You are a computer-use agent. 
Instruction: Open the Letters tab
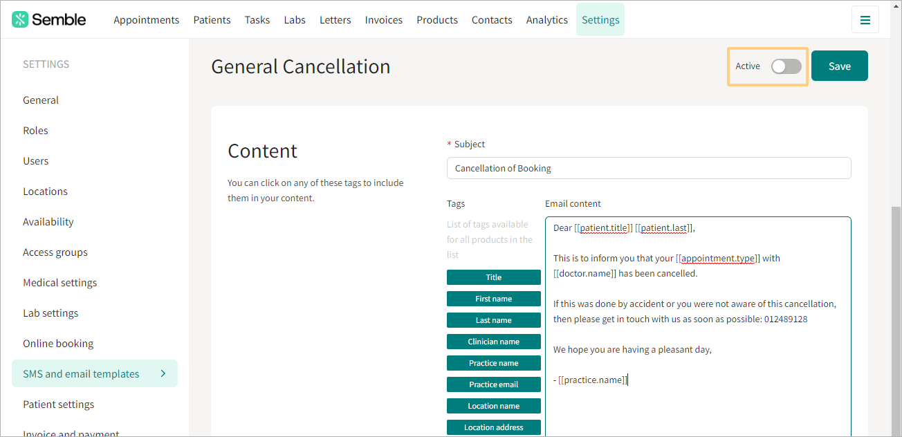click(x=335, y=19)
